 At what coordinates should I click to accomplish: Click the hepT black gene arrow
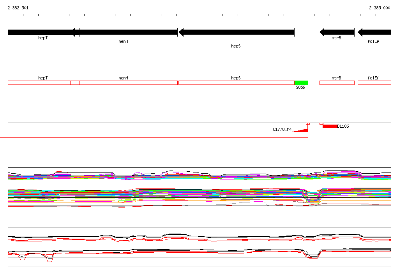click(43, 32)
